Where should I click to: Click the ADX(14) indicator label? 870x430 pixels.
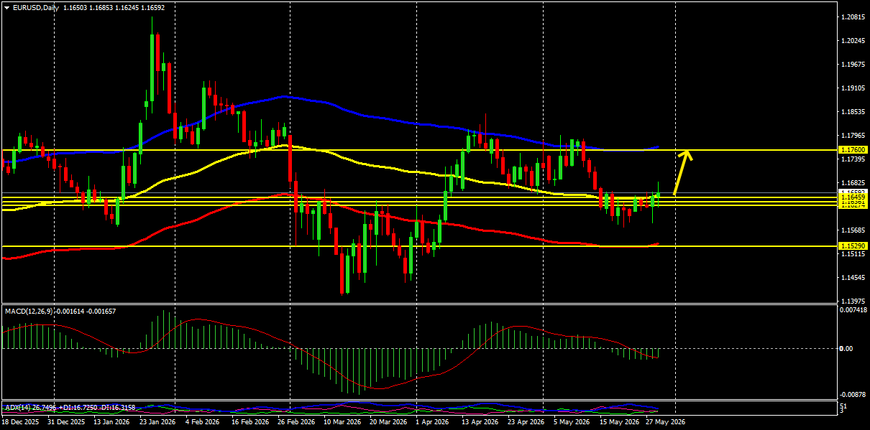[19, 408]
